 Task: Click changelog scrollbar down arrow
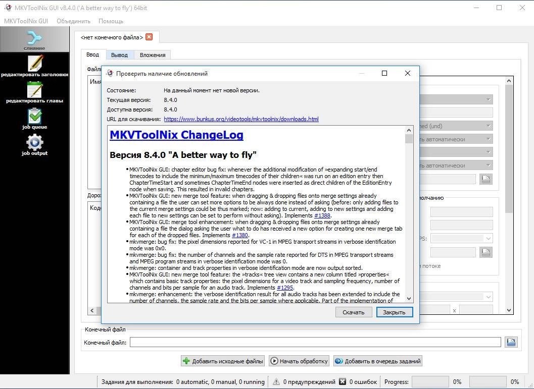point(409,299)
